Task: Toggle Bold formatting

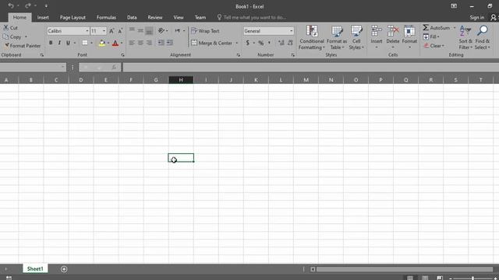Action: [51, 43]
